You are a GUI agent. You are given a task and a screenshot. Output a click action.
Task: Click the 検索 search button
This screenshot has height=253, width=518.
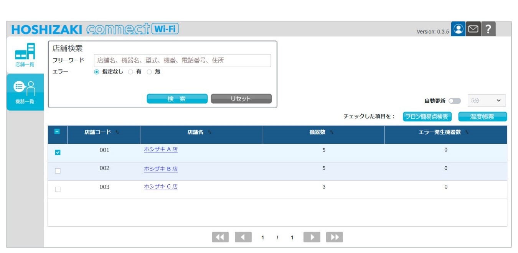(177, 99)
